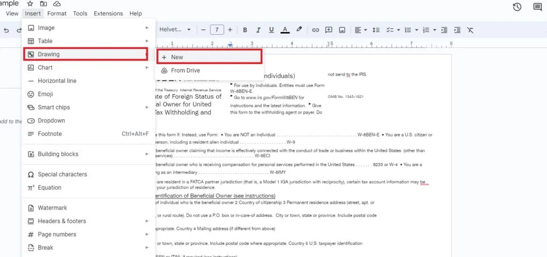Toggle underline formatting
Image resolution: width=547 pixels, height=257 pixels.
coord(271,30)
